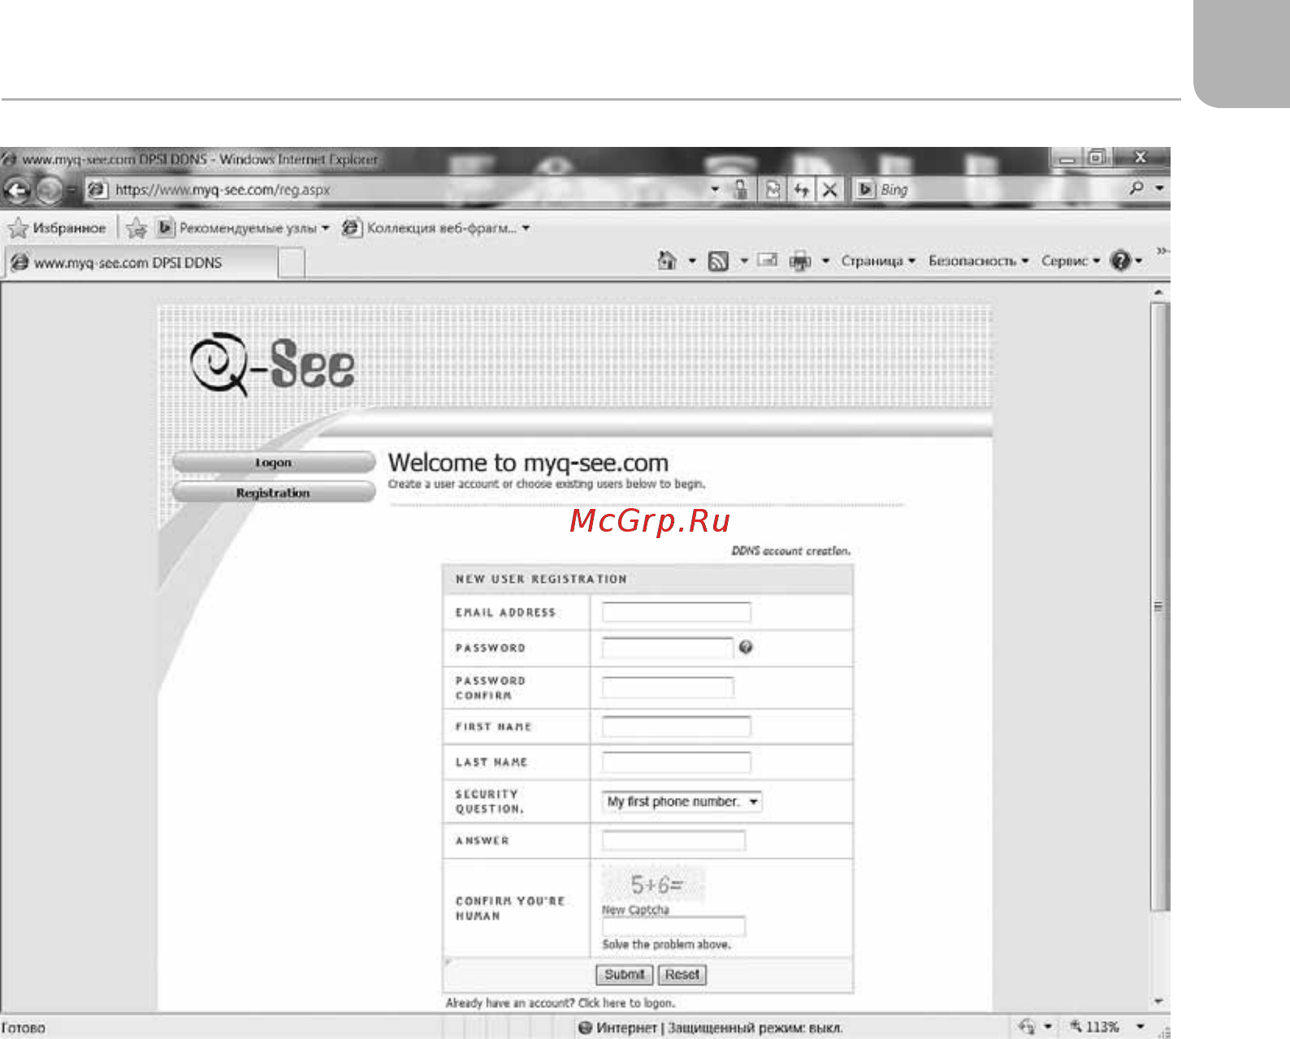
Task: Click the vertical scrollbar thumb
Action: [x=1159, y=606]
